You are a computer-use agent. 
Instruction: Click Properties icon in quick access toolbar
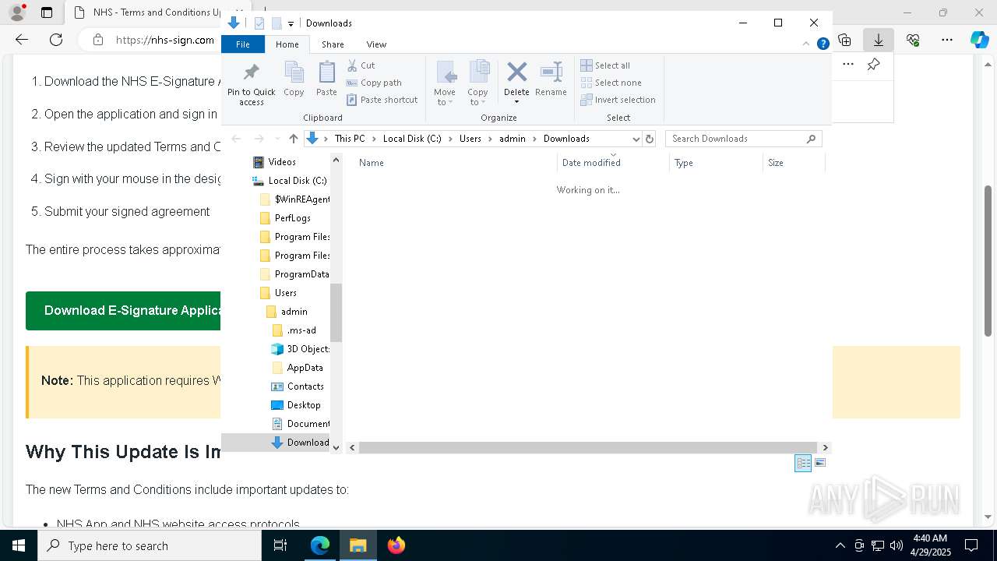259,23
